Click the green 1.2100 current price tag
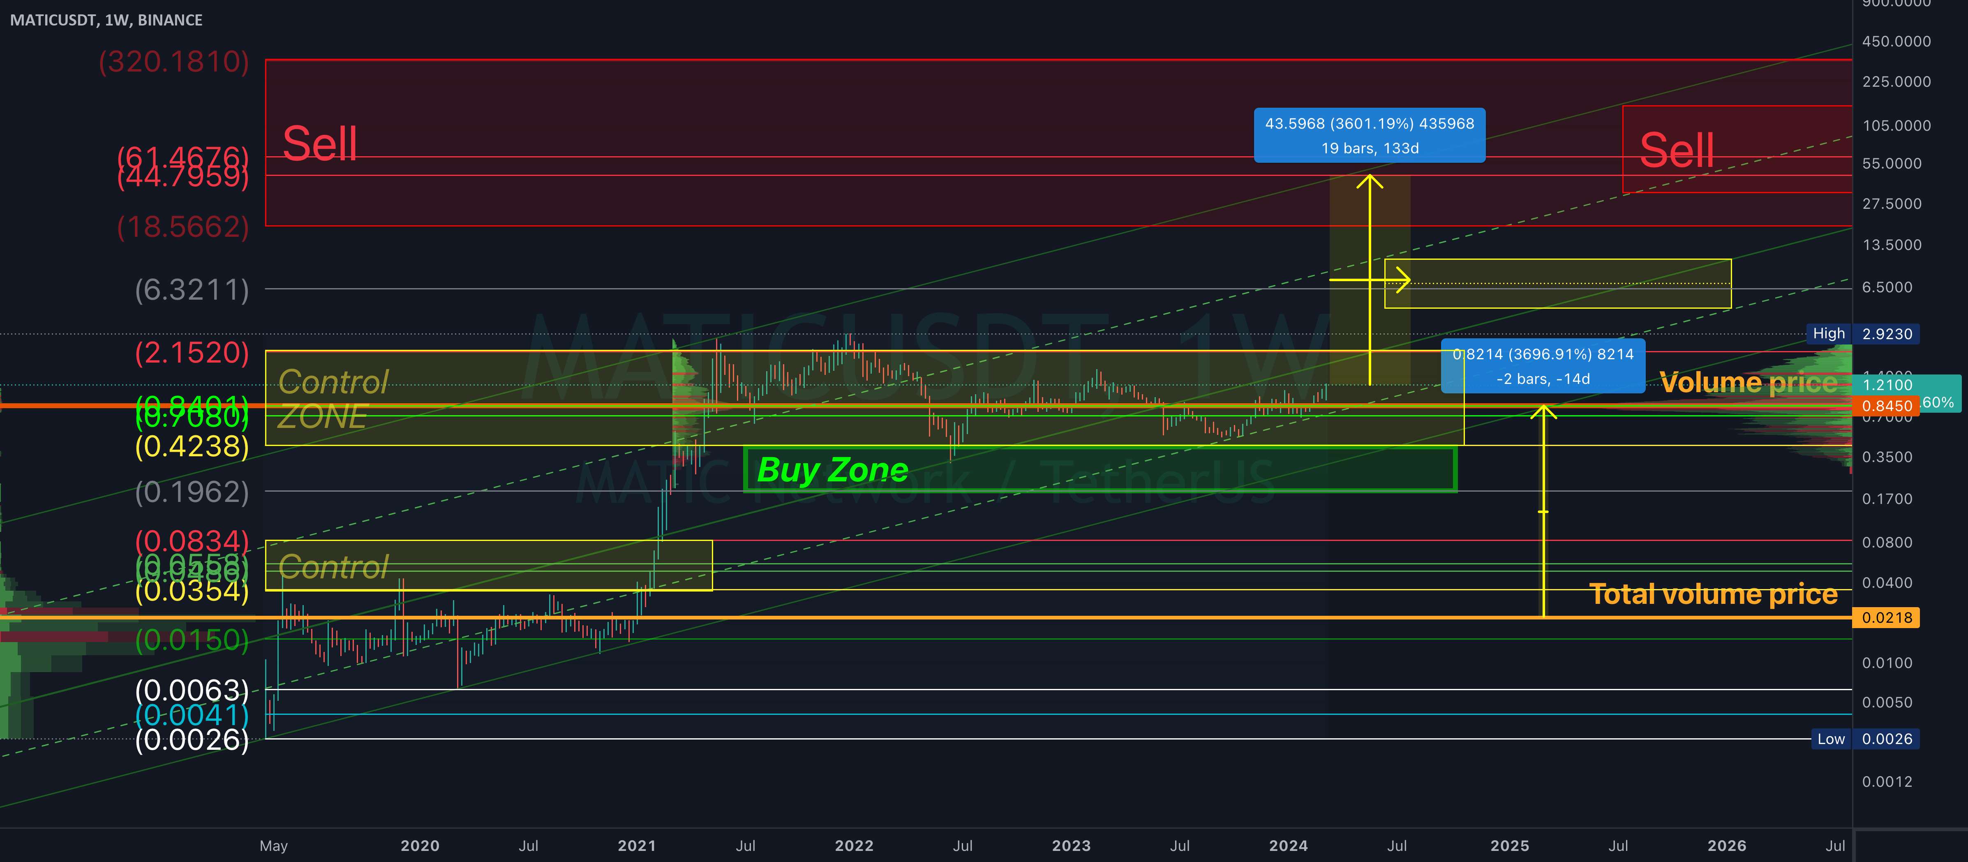1968x862 pixels. 1887,384
